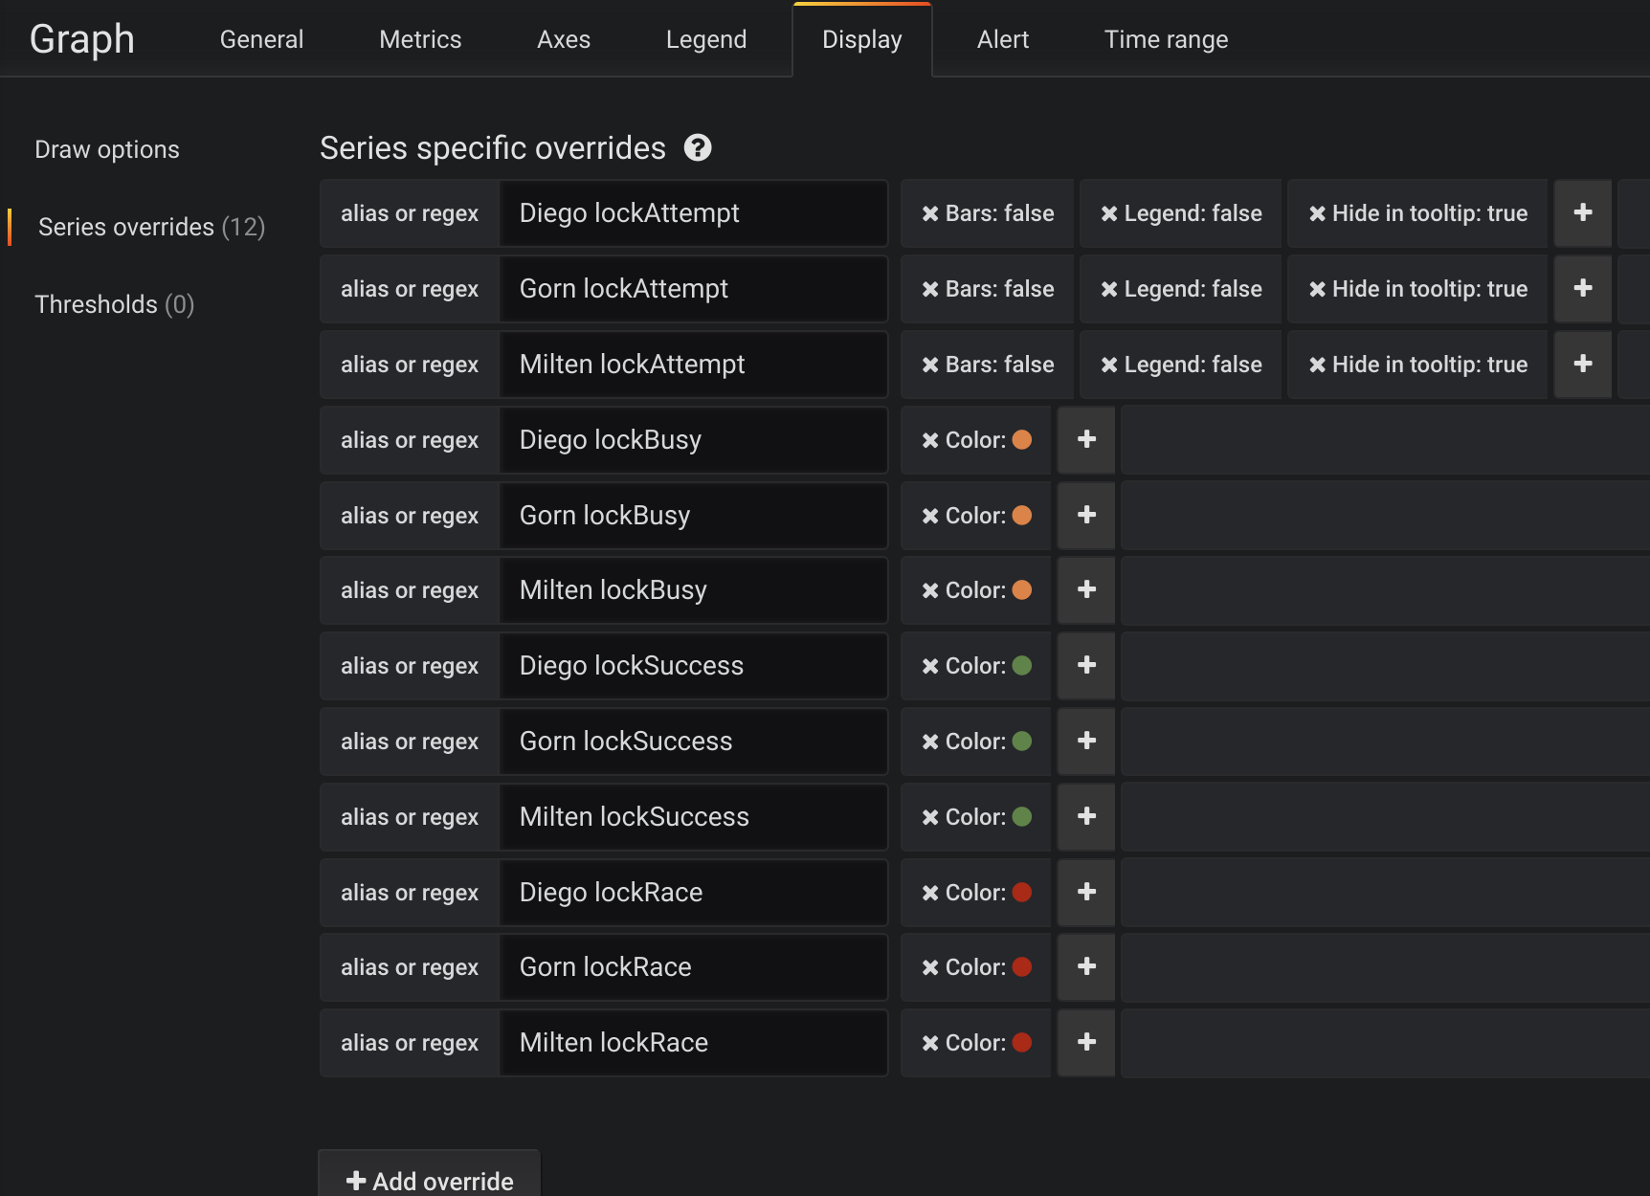Click the Add override button
The height and width of the screenshot is (1196, 1650).
point(430,1181)
